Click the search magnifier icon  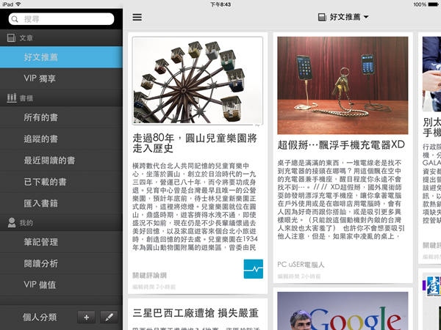15,19
